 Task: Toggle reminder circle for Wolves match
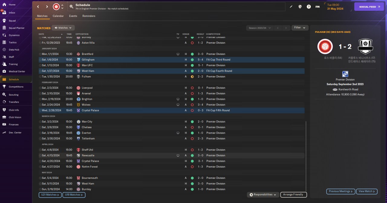pyautogui.click(x=40, y=105)
